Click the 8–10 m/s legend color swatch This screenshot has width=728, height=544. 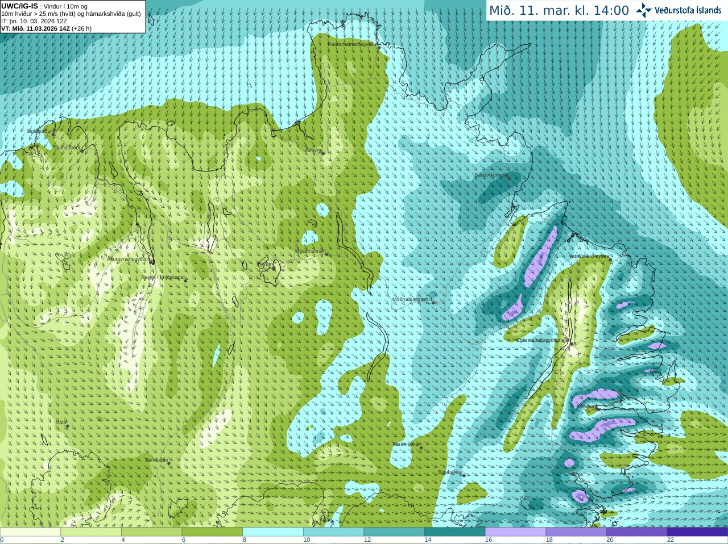point(273,532)
